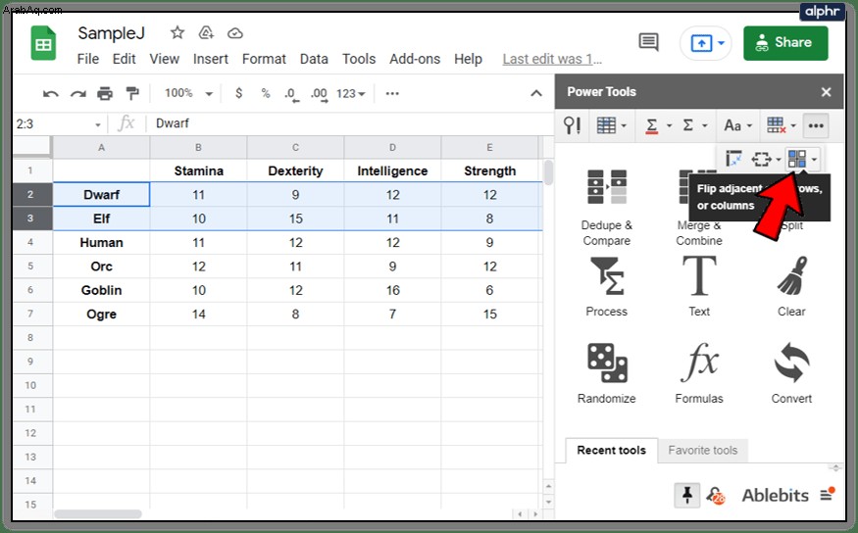
Task: Open the Randomize tool
Action: [606, 373]
